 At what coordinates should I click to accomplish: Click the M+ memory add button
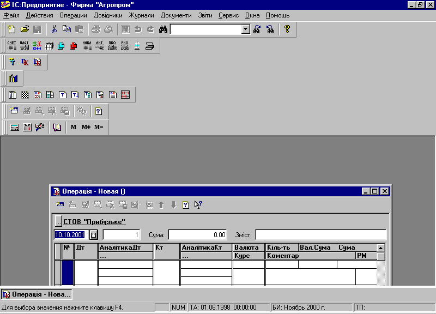pos(86,127)
